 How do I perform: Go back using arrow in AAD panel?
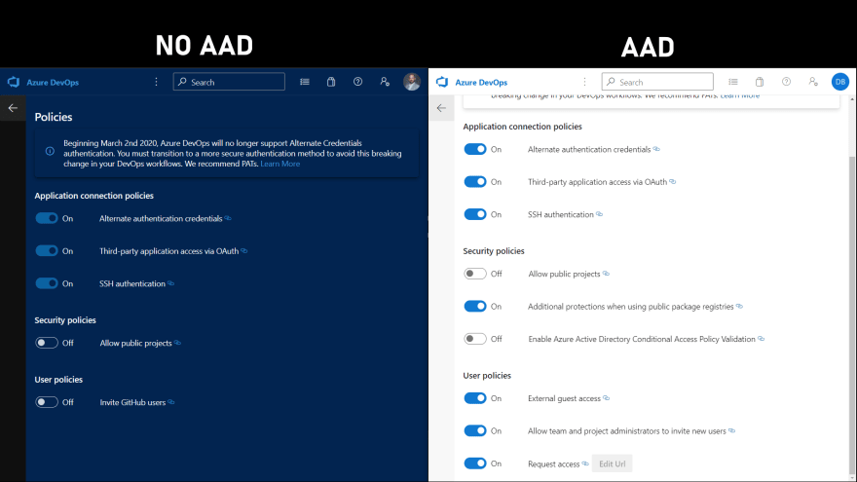point(441,108)
